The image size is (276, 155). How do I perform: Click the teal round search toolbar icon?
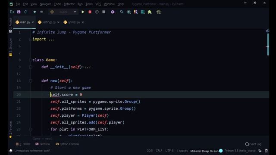click(x=129, y=12)
